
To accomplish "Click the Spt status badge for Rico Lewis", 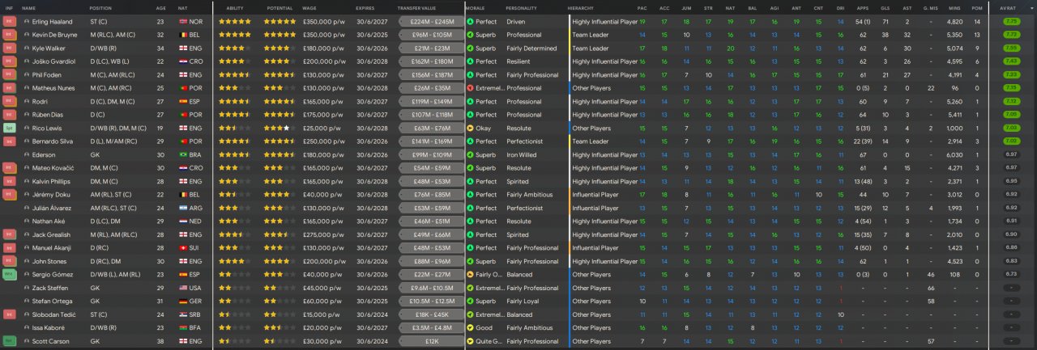I will tap(9, 129).
